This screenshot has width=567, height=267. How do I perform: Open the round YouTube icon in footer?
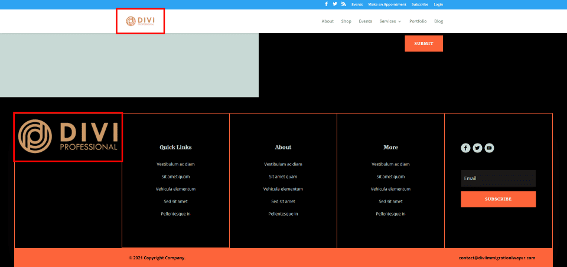[489, 148]
